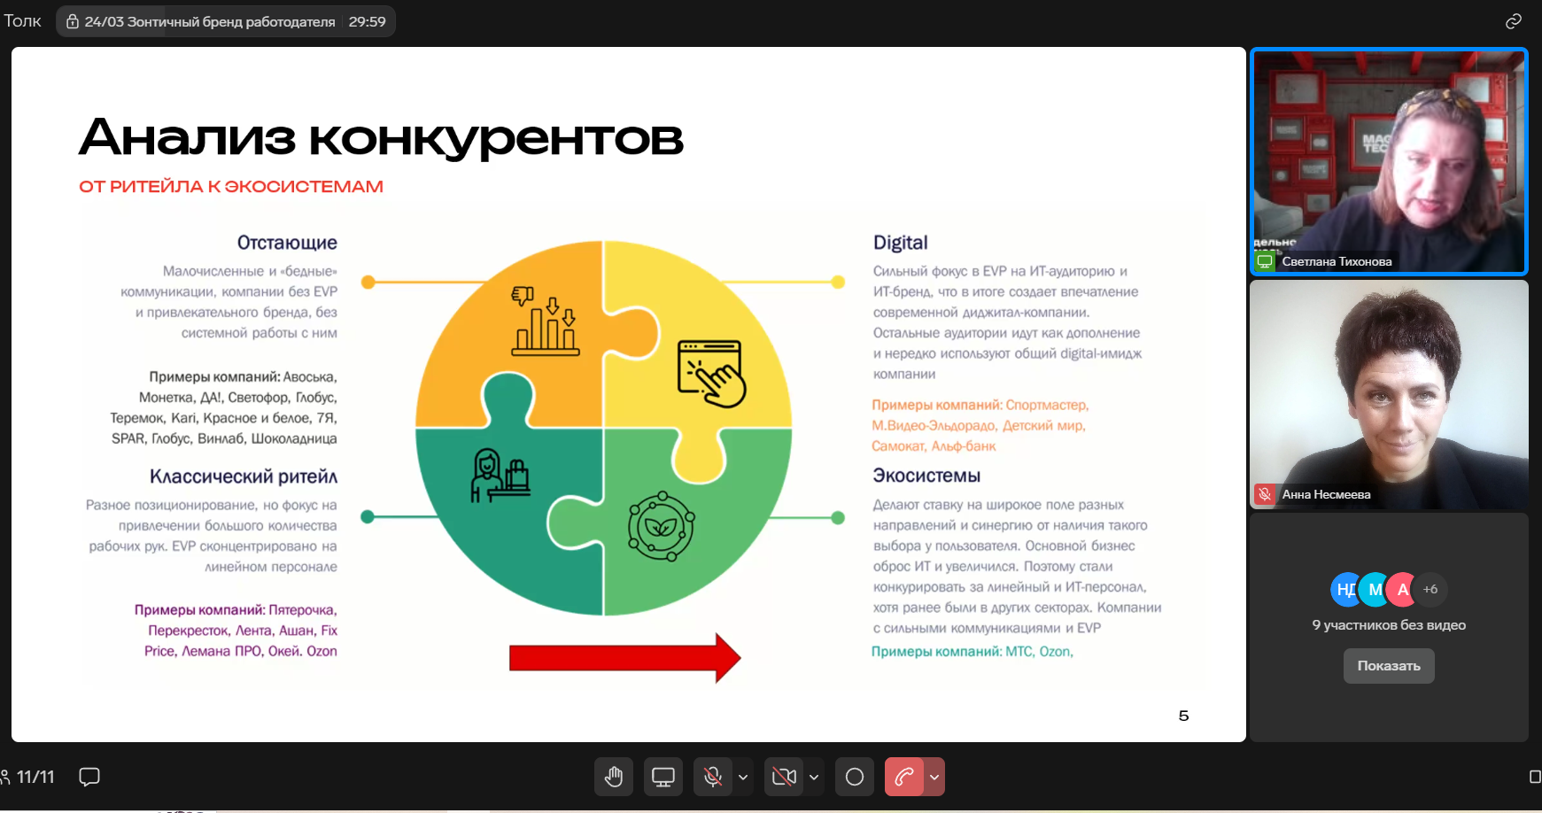Click the panel icon in the bottom-right corner
Viewport: 1542px width, 813px height.
(1534, 777)
